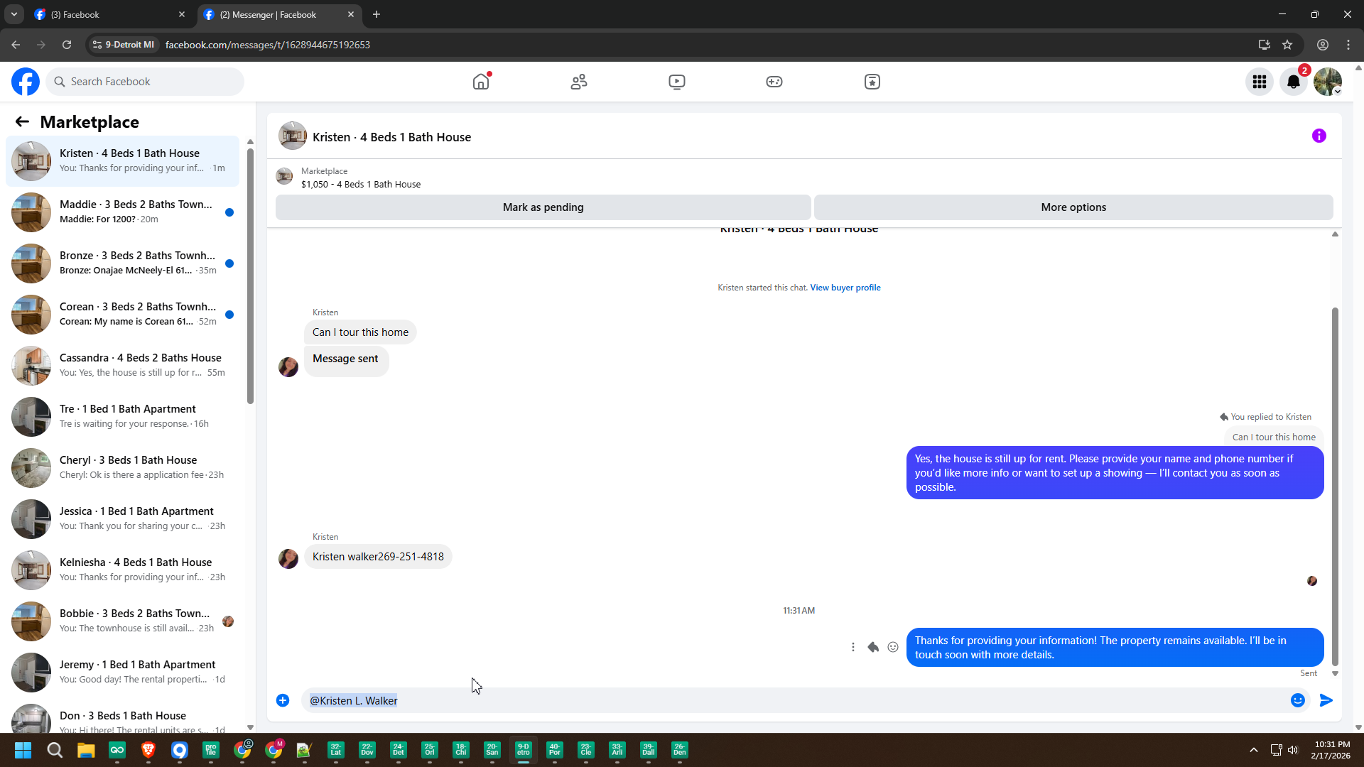Open the Gaming icon in top navigation
The image size is (1364, 767).
774,82
